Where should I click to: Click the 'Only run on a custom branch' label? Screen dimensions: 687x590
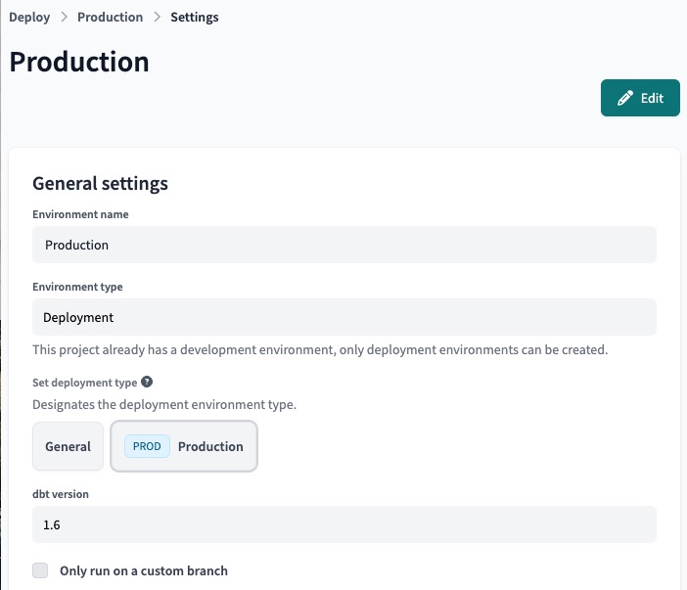point(143,570)
